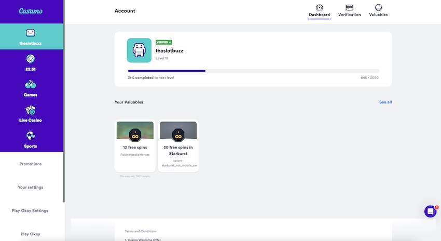Screen dimensions: 441x241
Task: Click the sidebar scrollbar
Action: point(64,101)
